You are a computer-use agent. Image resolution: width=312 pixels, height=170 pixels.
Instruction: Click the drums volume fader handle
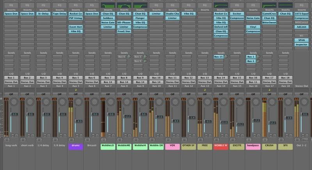(79, 121)
